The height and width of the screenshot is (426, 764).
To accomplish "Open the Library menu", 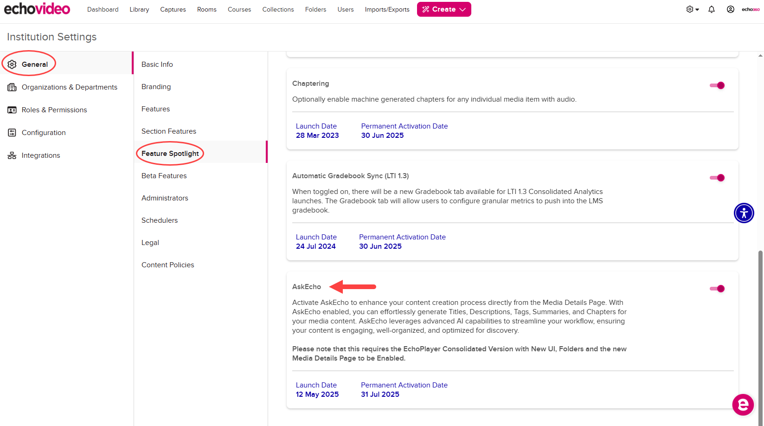I will tap(139, 9).
